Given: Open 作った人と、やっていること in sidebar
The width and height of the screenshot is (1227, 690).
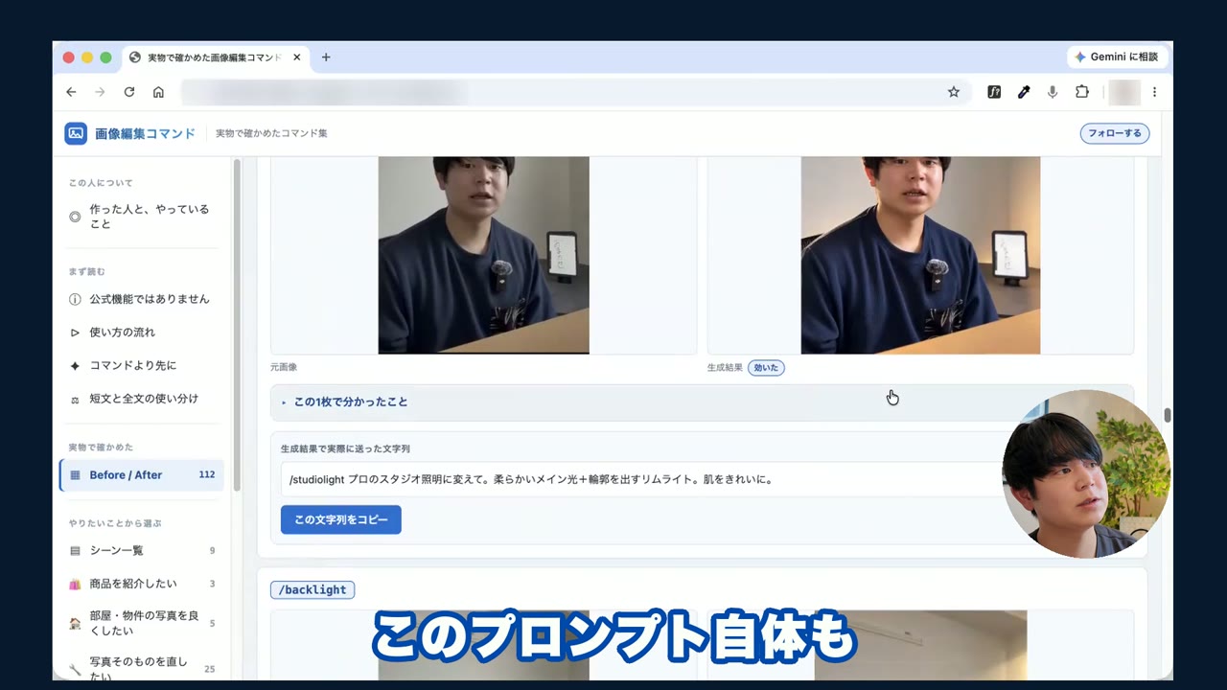Looking at the screenshot, I should coord(140,217).
